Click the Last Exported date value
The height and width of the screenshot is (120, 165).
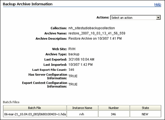coord(81,60)
